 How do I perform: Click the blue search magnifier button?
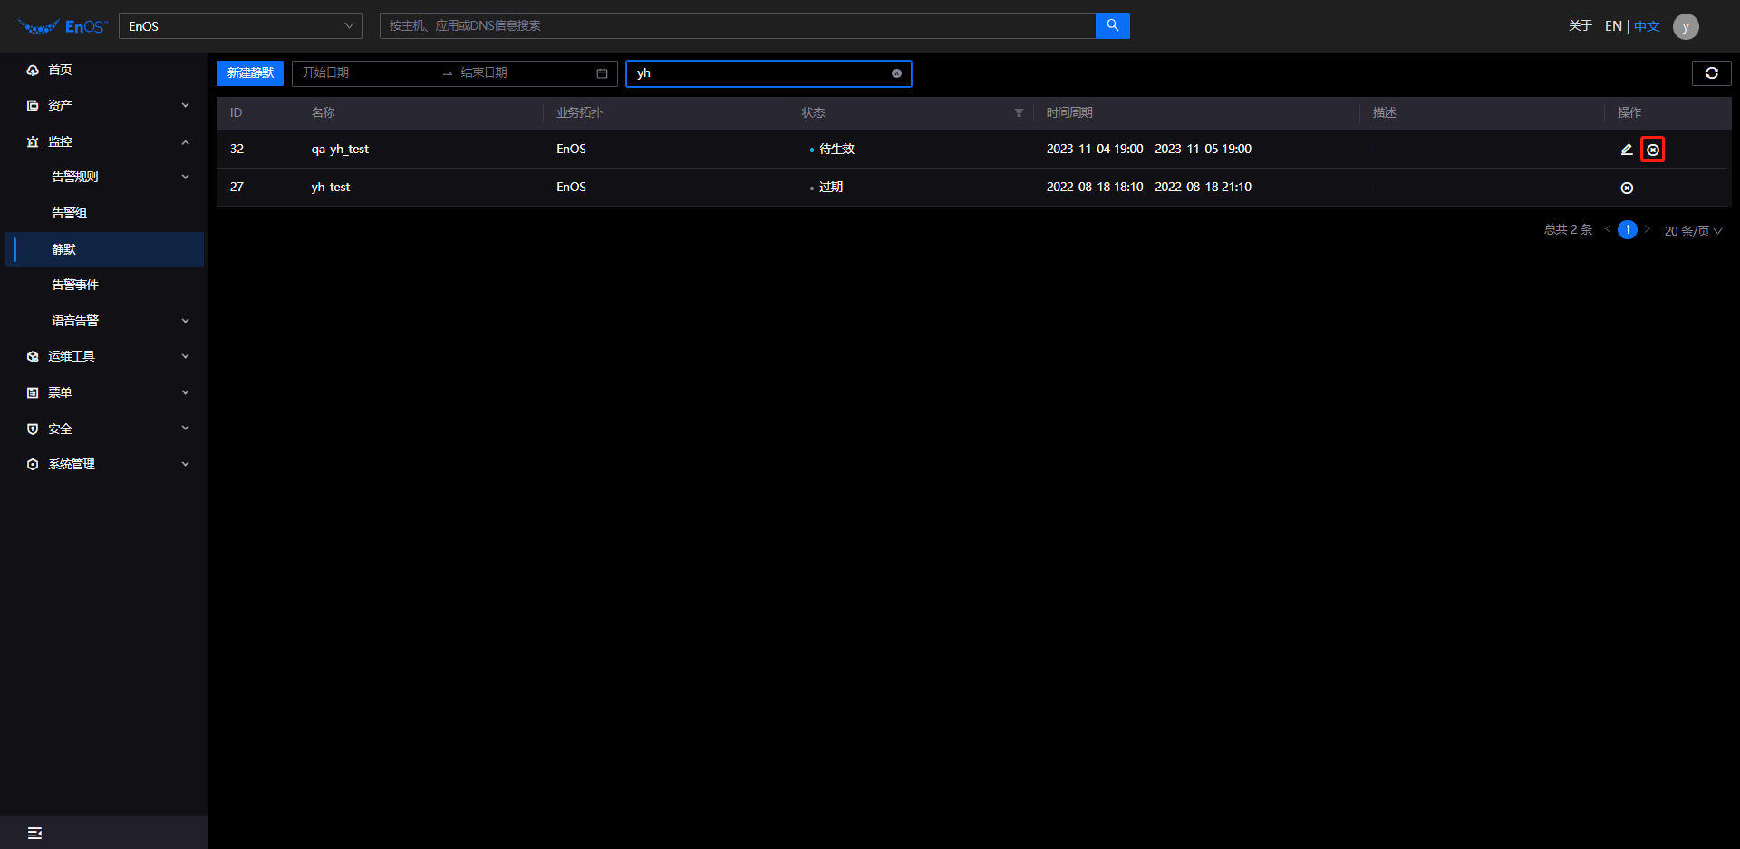tap(1112, 25)
